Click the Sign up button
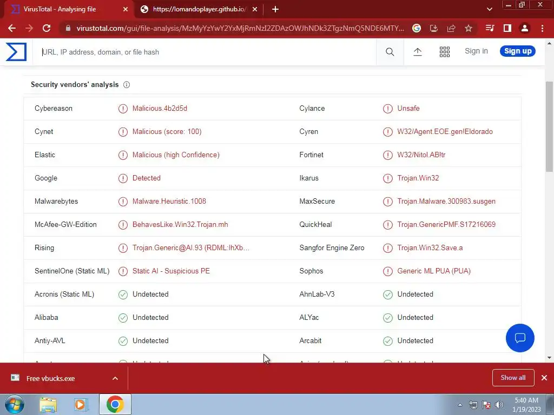Screen dimensions: 554x415 (x=518, y=51)
